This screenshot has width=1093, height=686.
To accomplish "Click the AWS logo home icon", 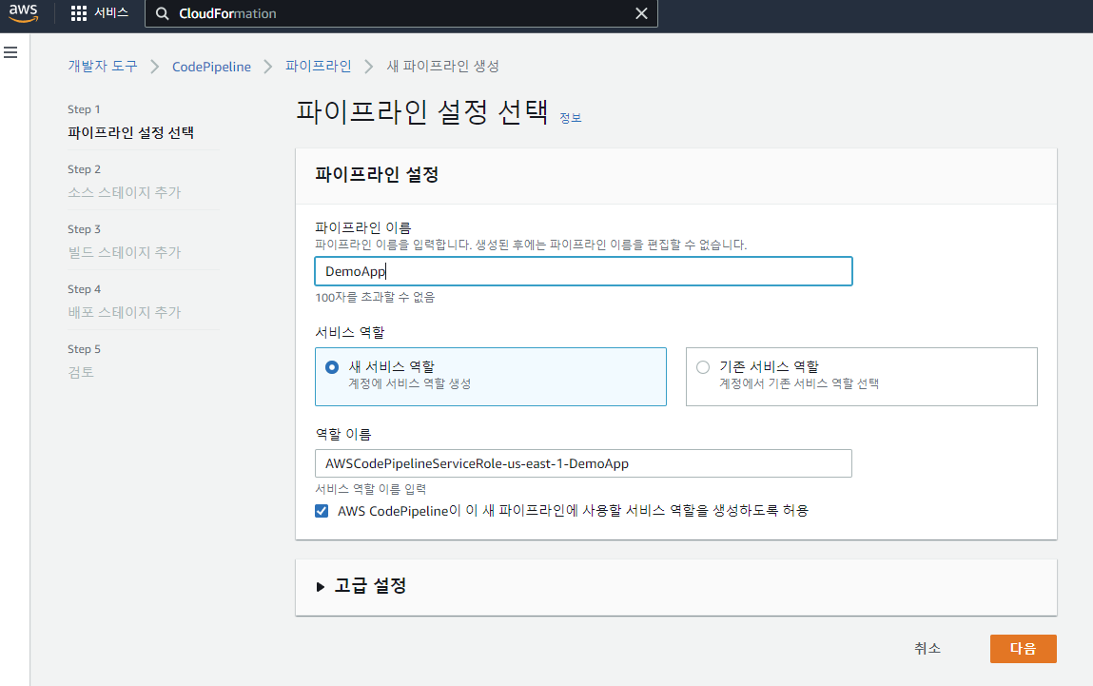I will [23, 12].
